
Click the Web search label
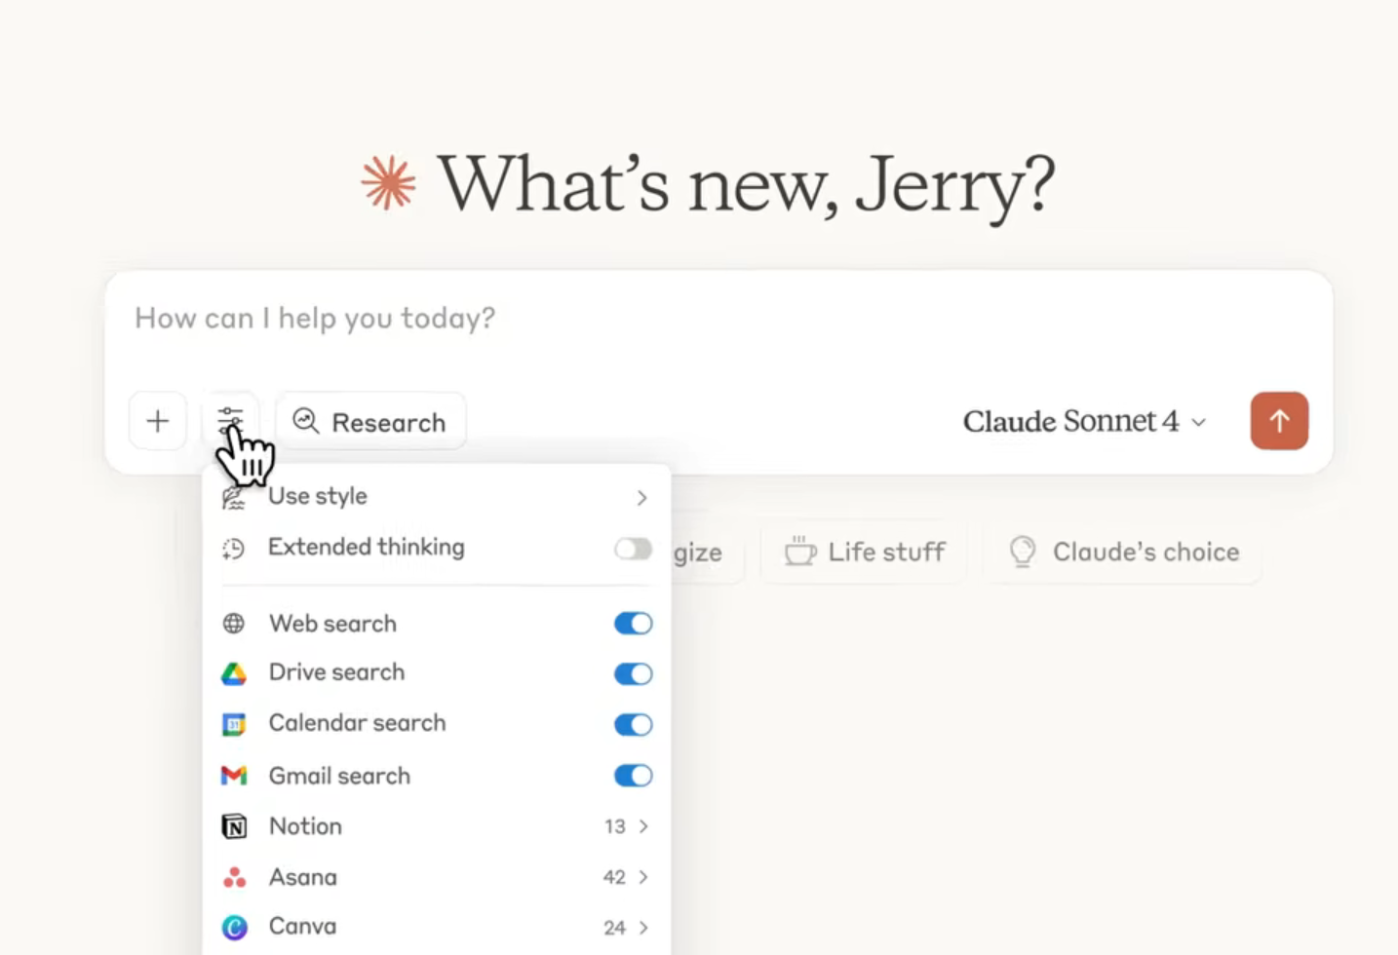click(x=332, y=624)
